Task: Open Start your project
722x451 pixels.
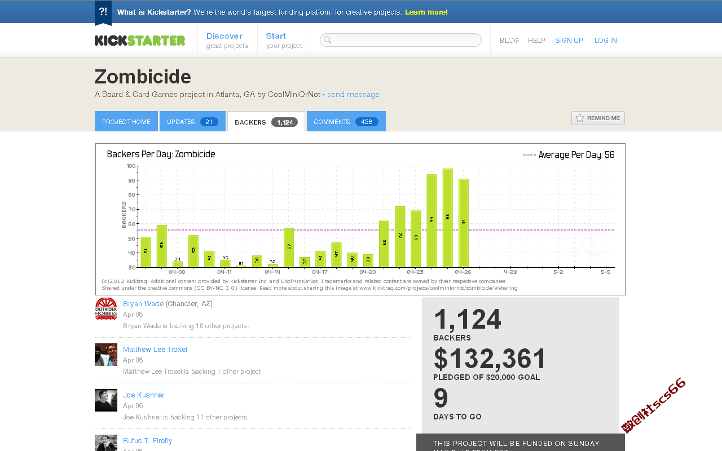Action: click(x=284, y=40)
